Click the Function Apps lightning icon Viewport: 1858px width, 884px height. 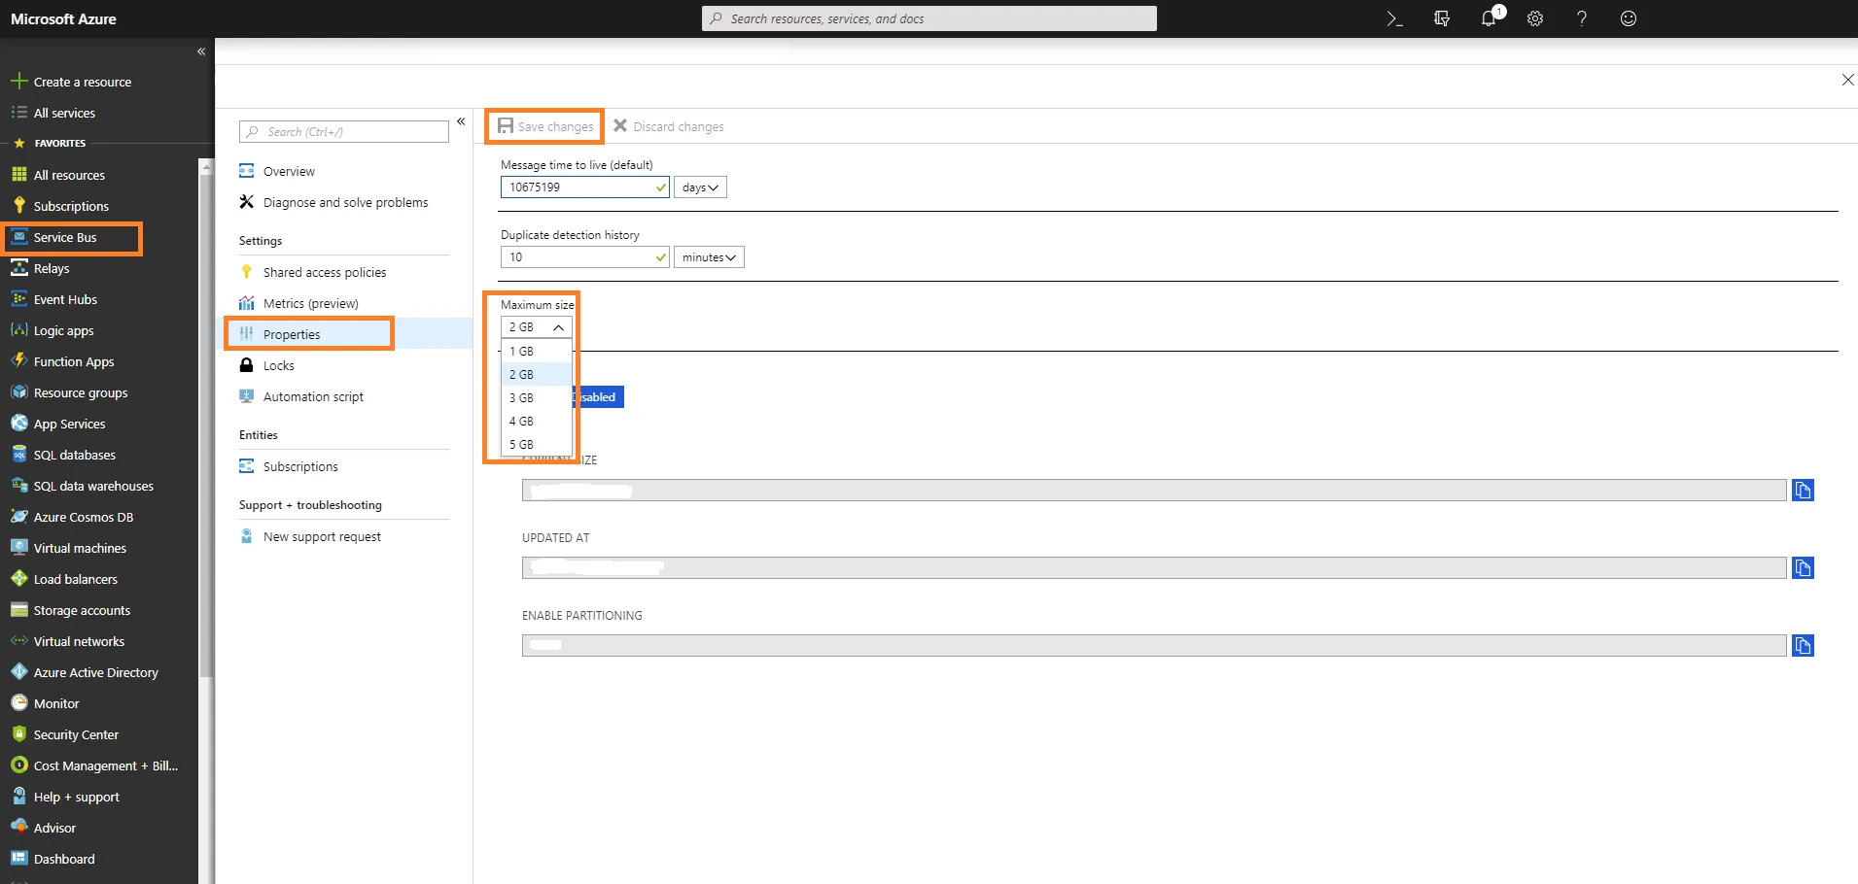point(18,361)
